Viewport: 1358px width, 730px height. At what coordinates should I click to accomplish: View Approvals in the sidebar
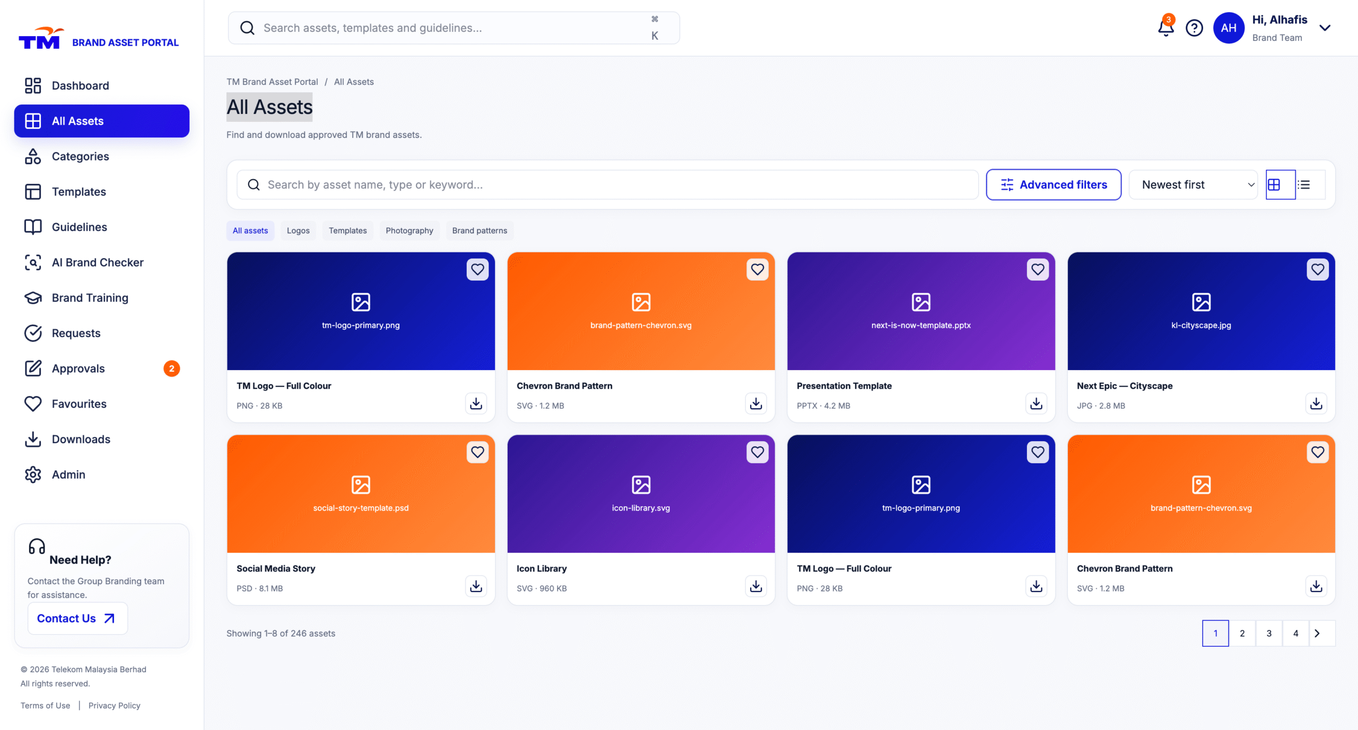(102, 368)
